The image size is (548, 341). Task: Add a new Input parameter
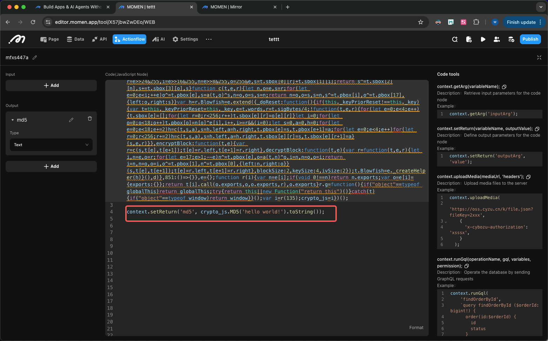click(x=51, y=86)
